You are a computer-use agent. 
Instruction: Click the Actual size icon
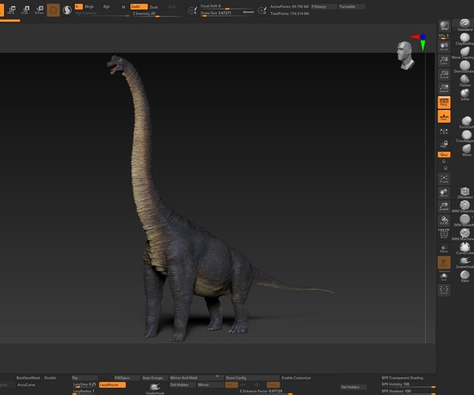point(444,74)
